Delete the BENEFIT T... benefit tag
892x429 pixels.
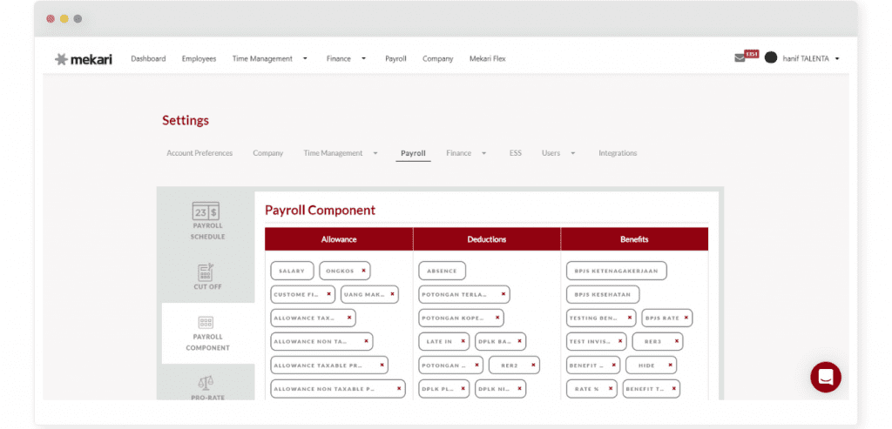click(x=673, y=389)
